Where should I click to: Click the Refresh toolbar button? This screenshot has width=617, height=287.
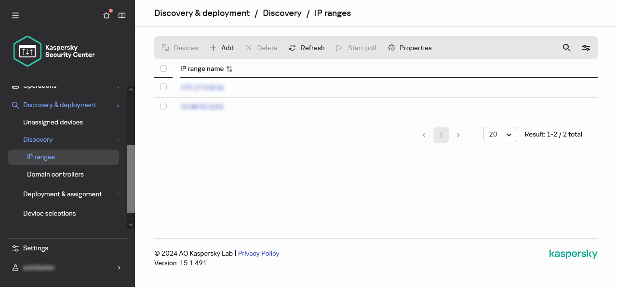pos(307,48)
